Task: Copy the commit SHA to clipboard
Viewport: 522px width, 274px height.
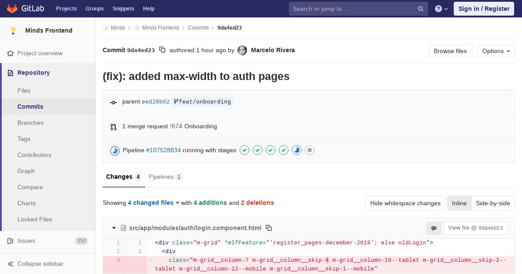Action: (162, 50)
